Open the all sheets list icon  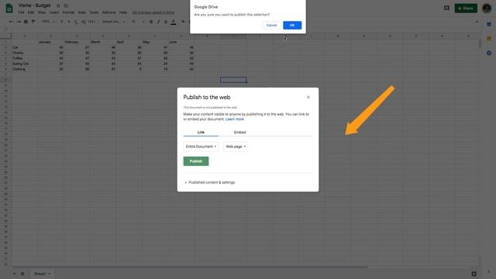pos(22,274)
